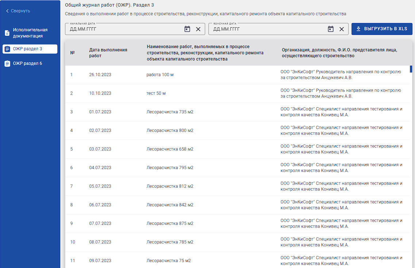The width and height of the screenshot is (415, 268).
Task: Click work entry тест 50 м
Action: click(156, 93)
